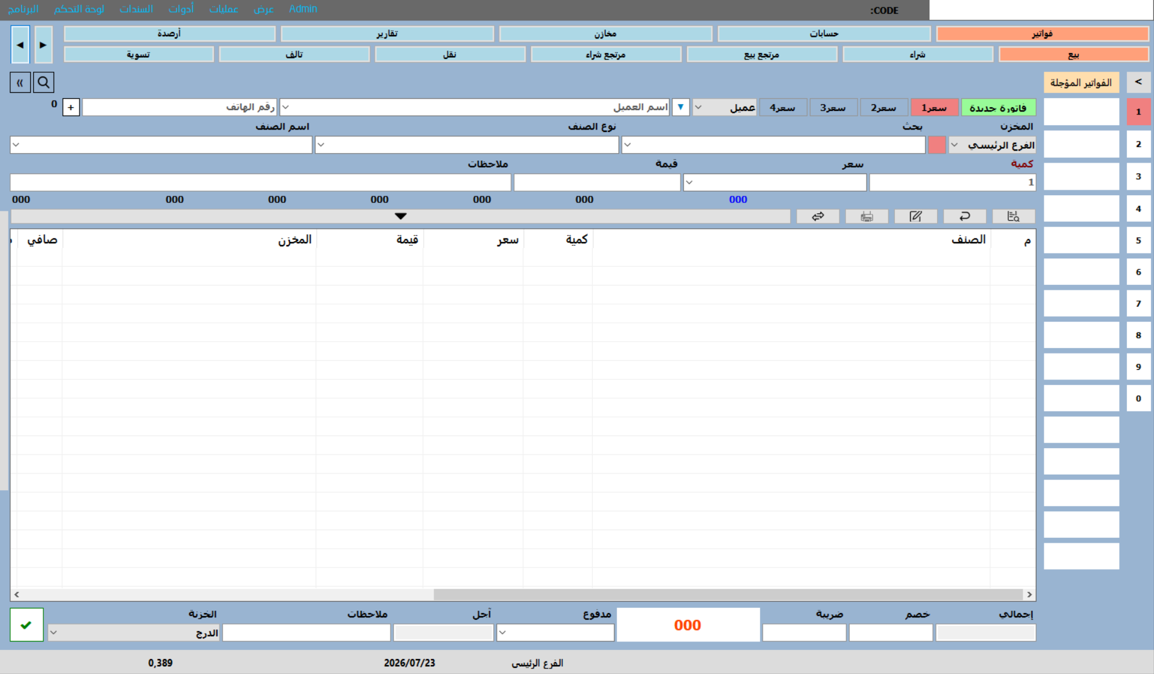Select price level سعر1
This screenshot has height=674, width=1154.
tap(934, 108)
